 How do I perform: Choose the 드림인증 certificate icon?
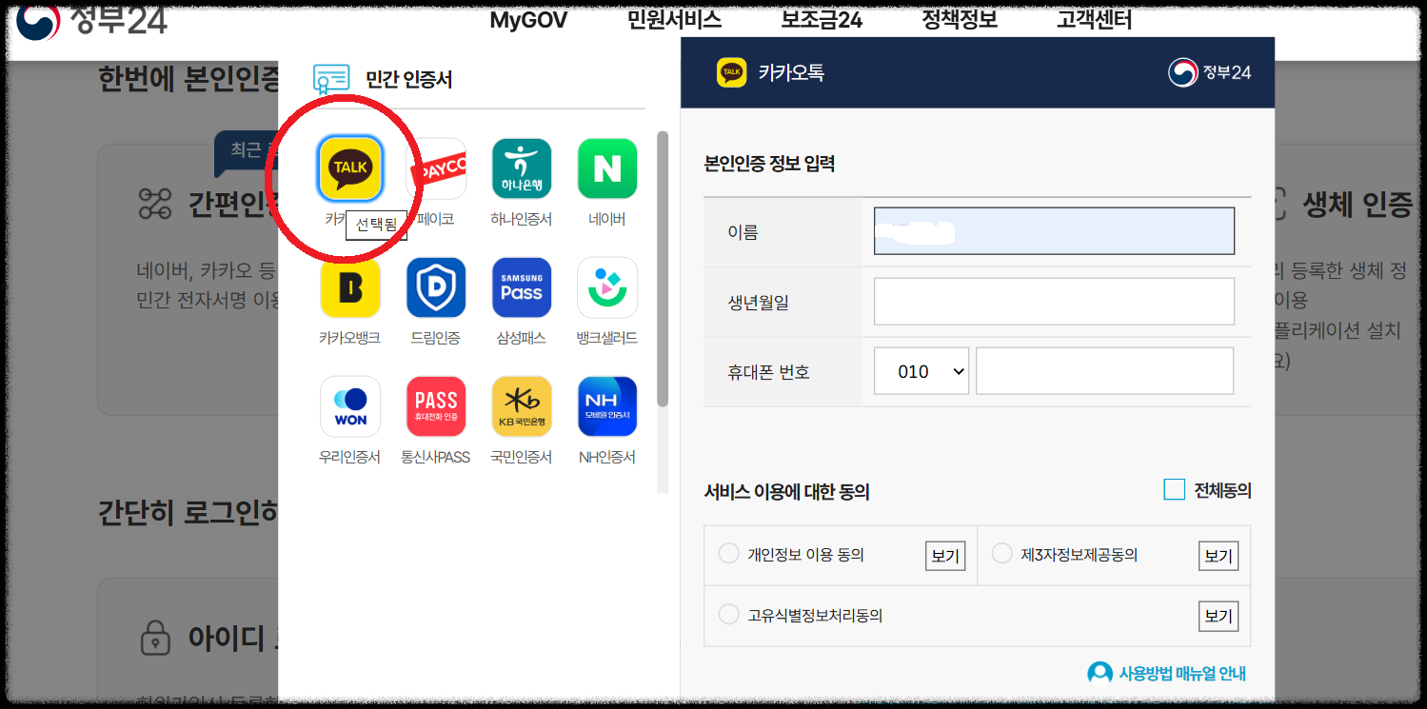point(436,287)
